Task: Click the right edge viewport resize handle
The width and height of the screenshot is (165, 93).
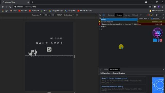Action: [x=75, y=56]
